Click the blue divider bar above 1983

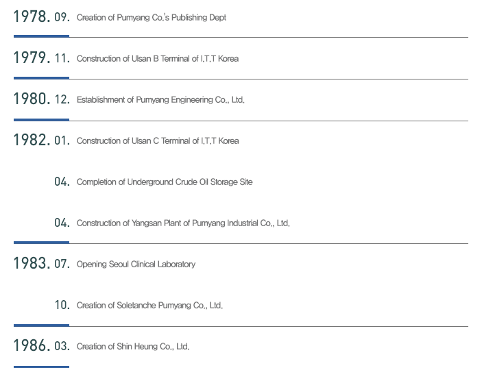(42, 243)
